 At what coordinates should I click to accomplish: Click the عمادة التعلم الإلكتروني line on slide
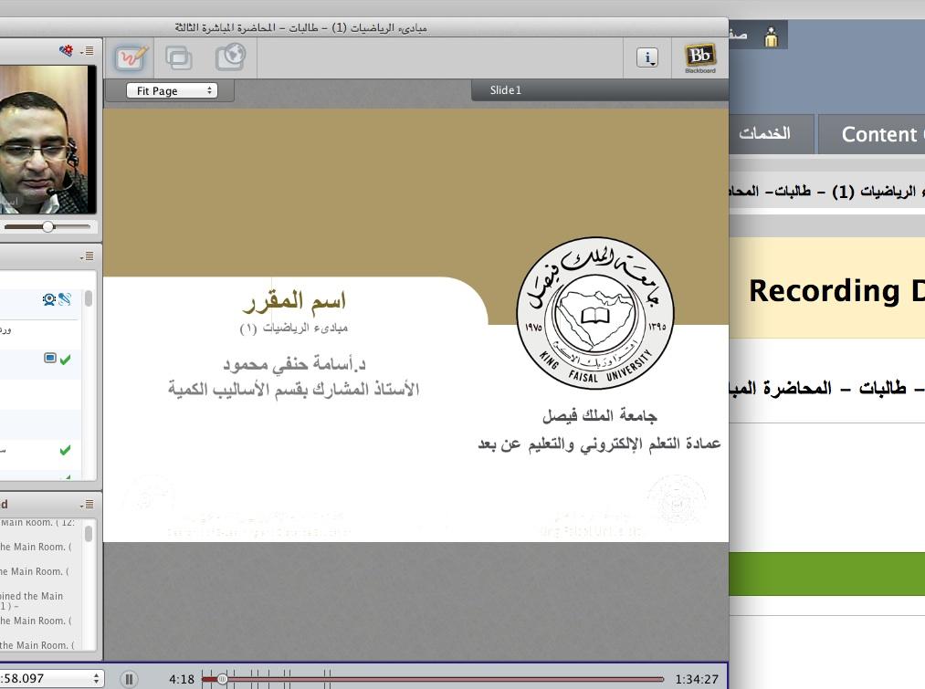point(599,444)
